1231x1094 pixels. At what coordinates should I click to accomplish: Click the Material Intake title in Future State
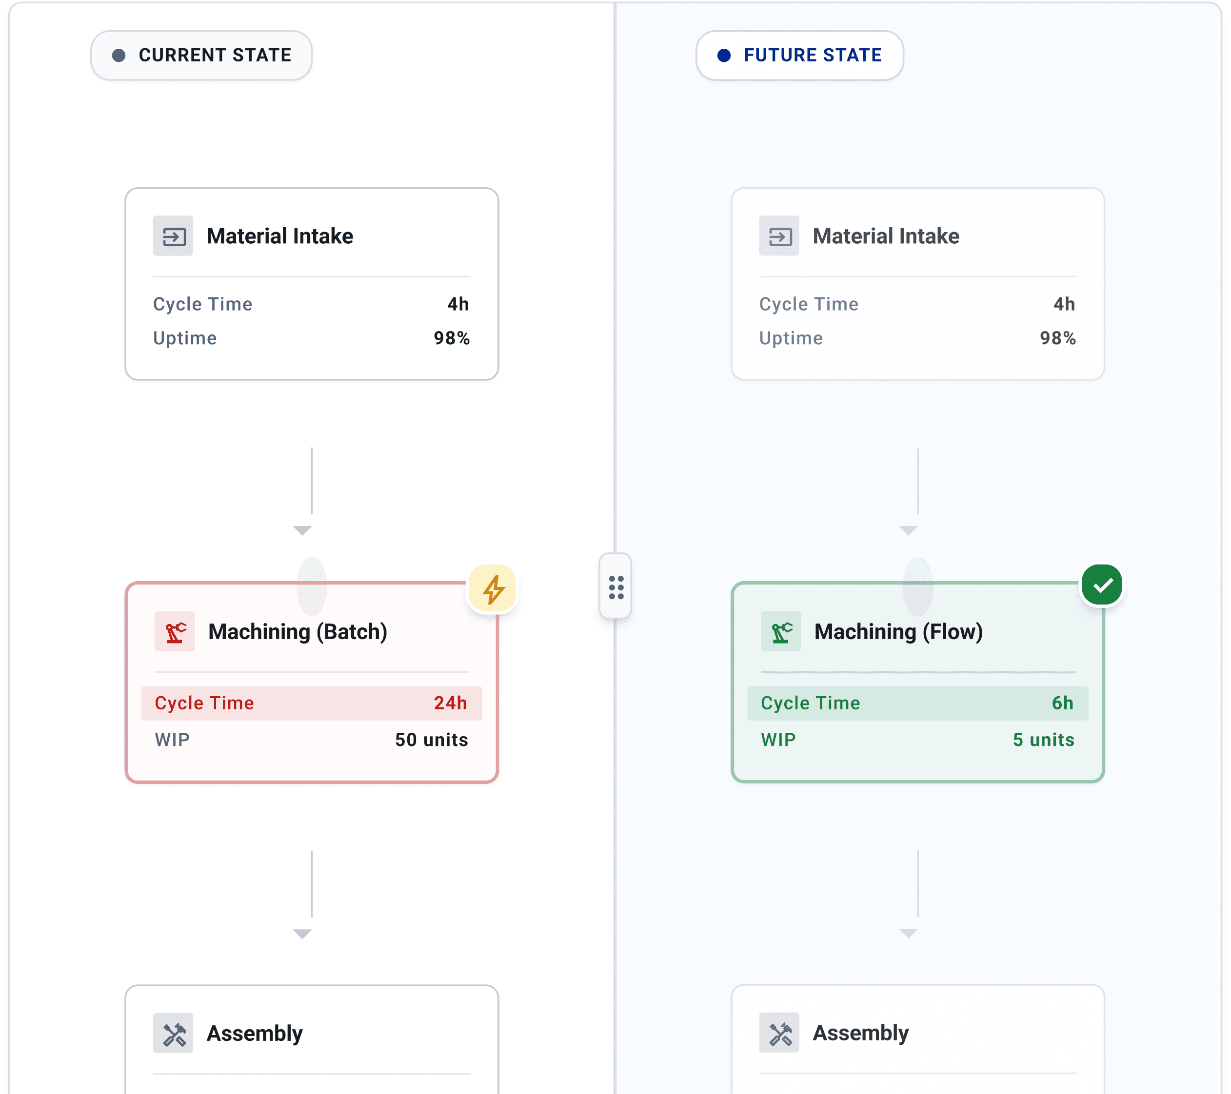tap(886, 236)
